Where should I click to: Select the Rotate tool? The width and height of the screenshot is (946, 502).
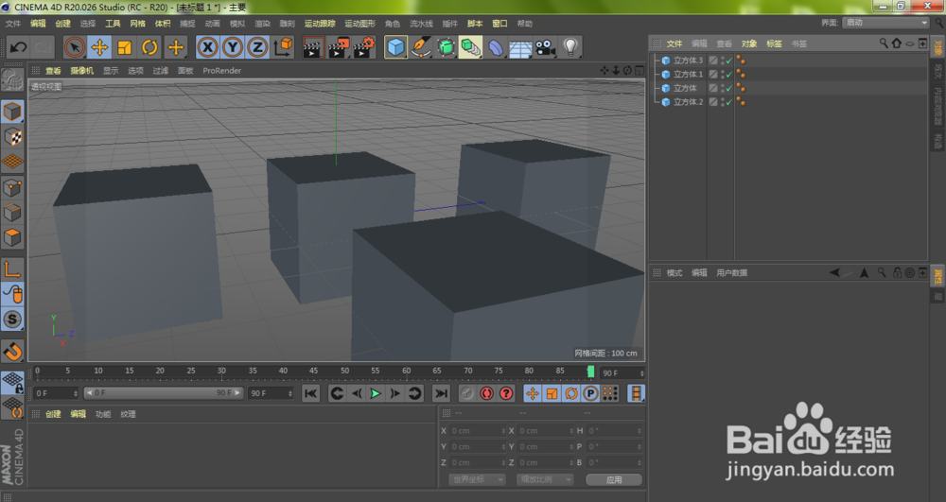[149, 47]
